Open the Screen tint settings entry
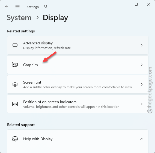The height and width of the screenshot is (153, 155). click(x=78, y=84)
